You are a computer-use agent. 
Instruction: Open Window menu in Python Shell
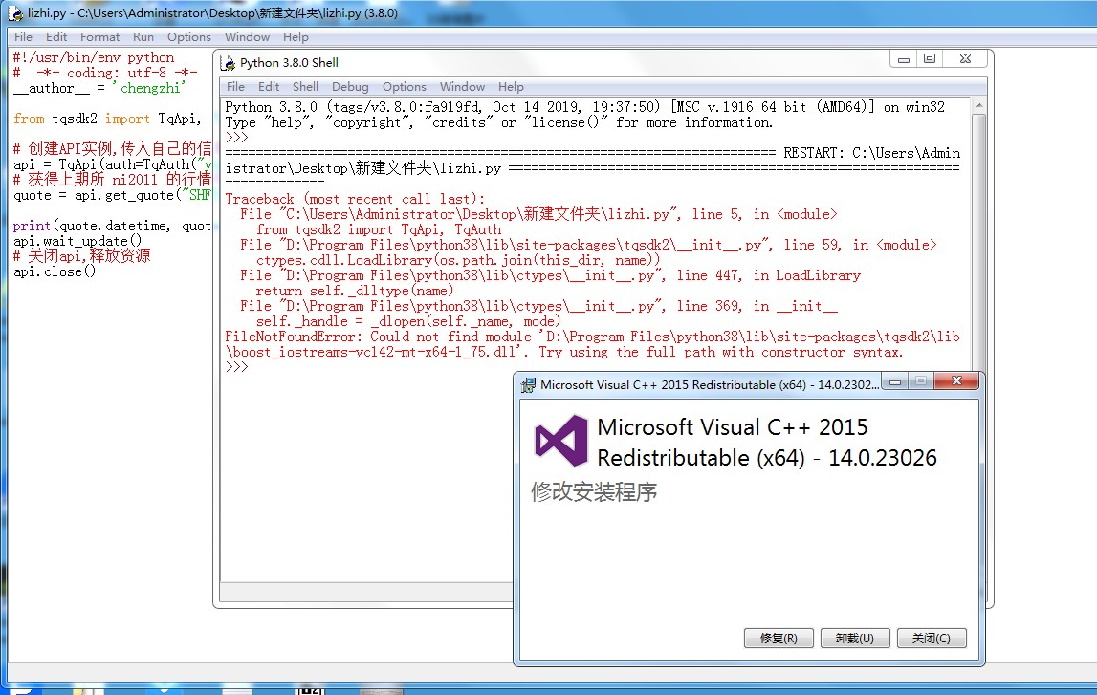tap(463, 87)
